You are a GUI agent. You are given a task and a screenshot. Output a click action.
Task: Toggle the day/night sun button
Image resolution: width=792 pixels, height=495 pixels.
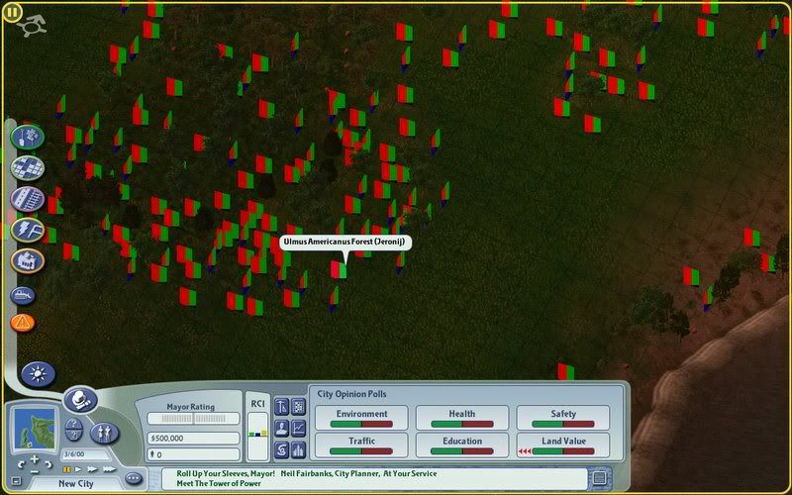[38, 374]
